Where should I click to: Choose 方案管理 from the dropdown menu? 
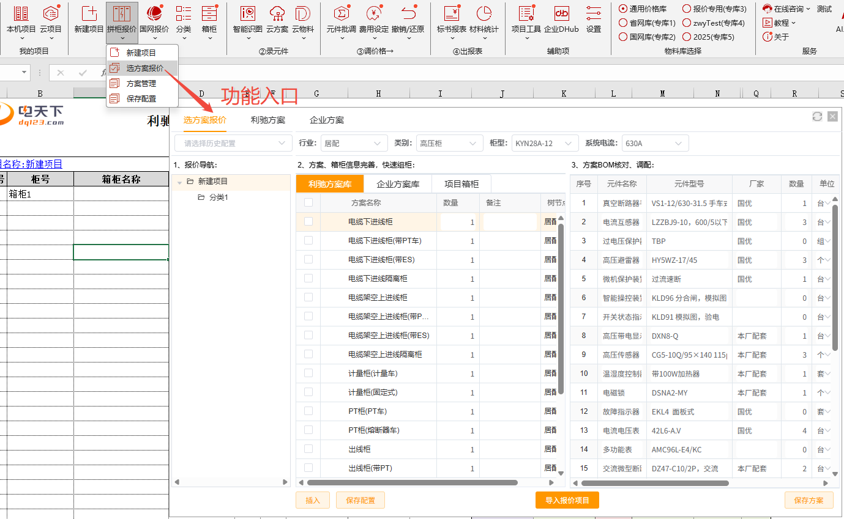click(x=142, y=83)
